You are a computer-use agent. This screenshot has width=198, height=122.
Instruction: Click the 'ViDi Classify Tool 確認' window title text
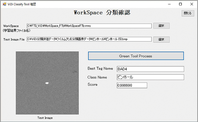point(22,4)
